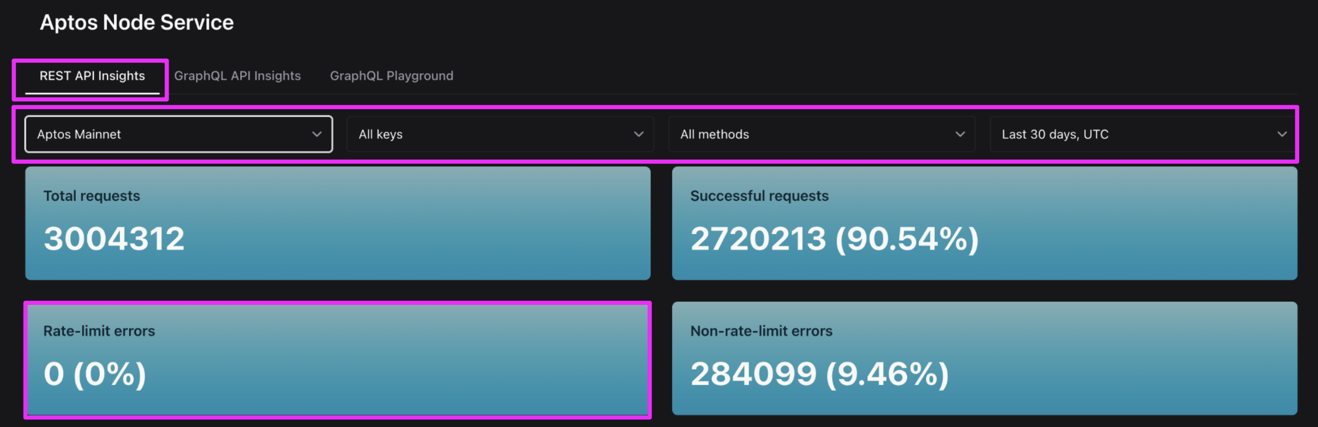The image size is (1318, 427).
Task: Click the Aptos Node Service heading
Action: click(137, 22)
